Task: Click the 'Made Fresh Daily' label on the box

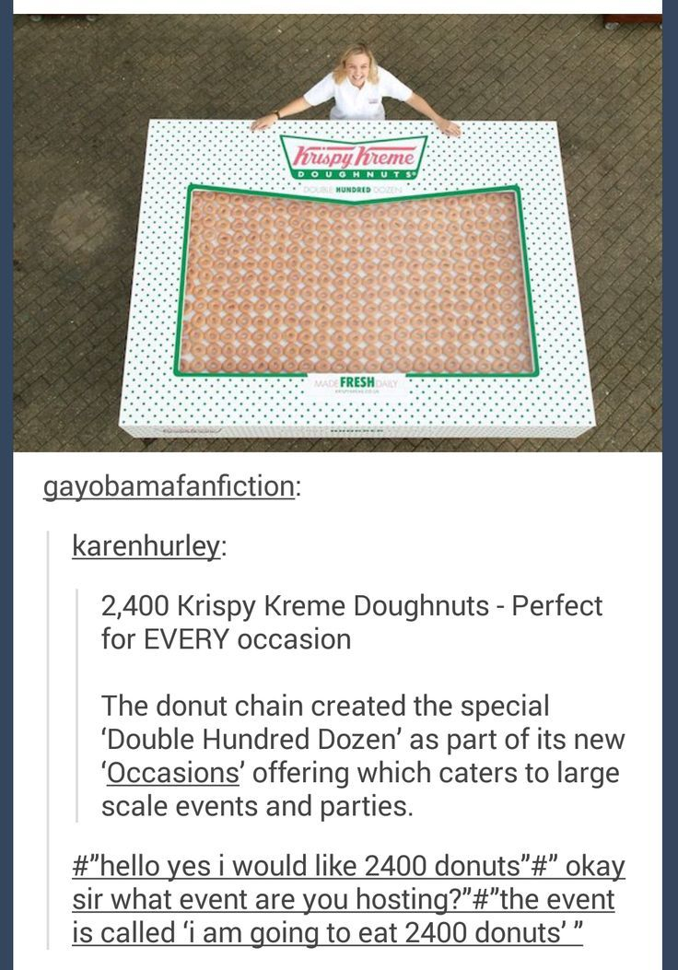Action: tap(355, 383)
